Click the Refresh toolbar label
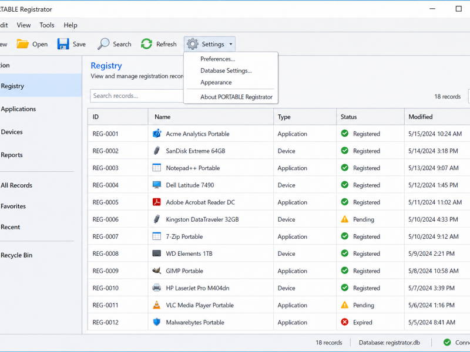 pyautogui.click(x=166, y=45)
